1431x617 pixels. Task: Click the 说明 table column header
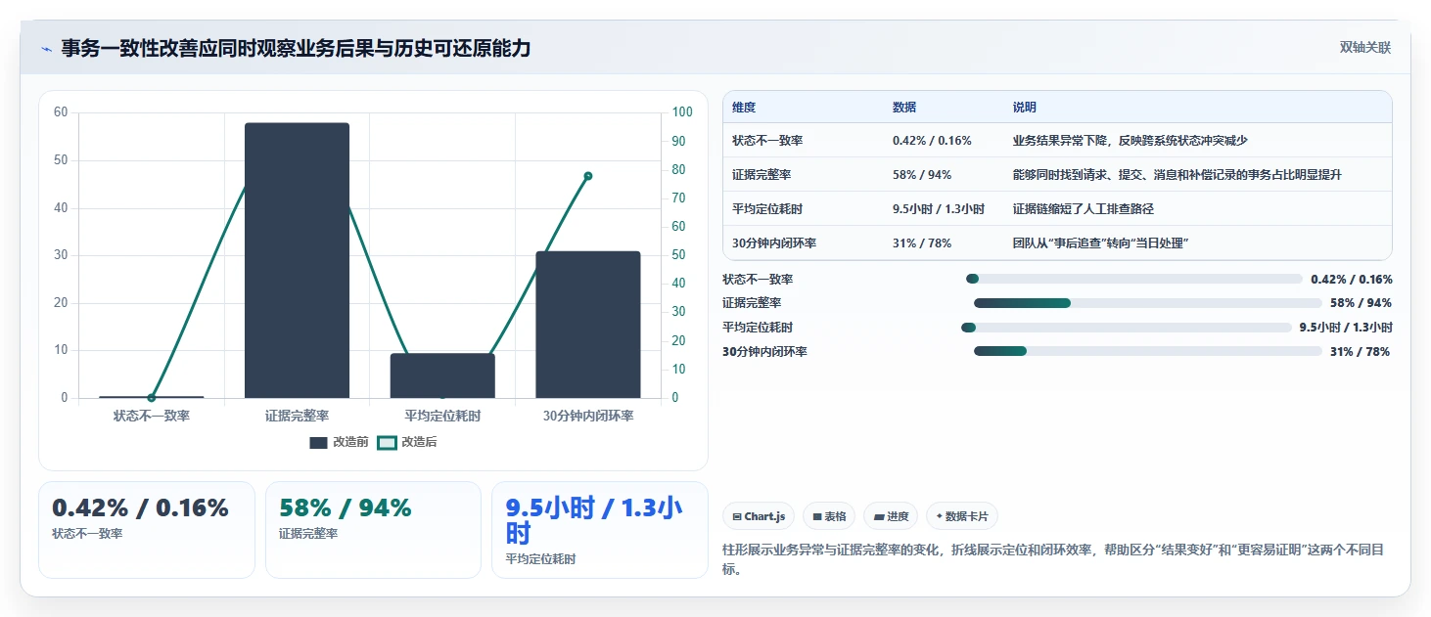tap(1025, 108)
